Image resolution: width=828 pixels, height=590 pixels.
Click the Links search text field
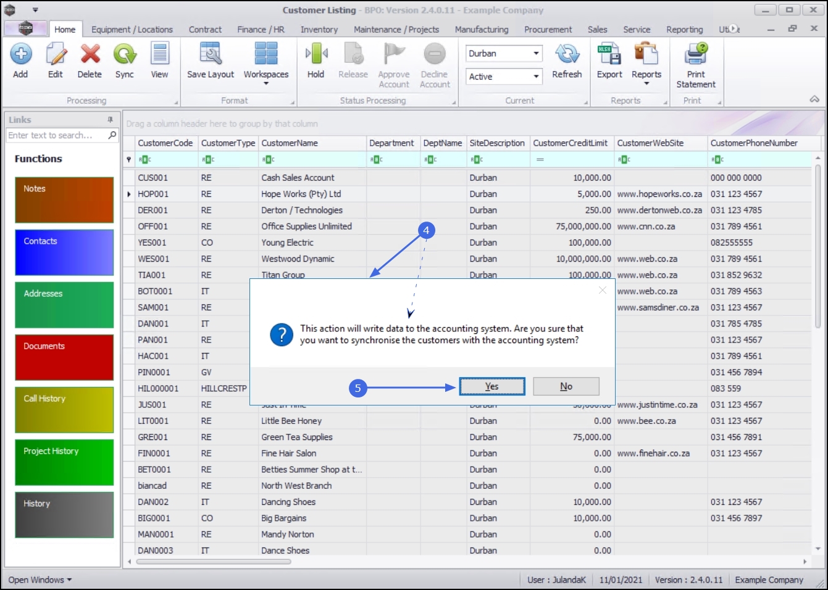pos(57,135)
